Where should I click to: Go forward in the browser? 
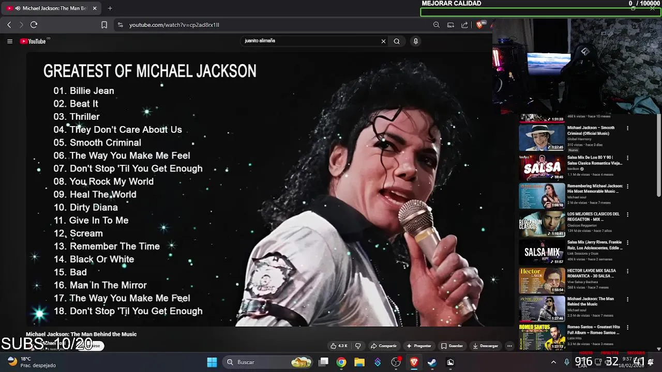[21, 25]
